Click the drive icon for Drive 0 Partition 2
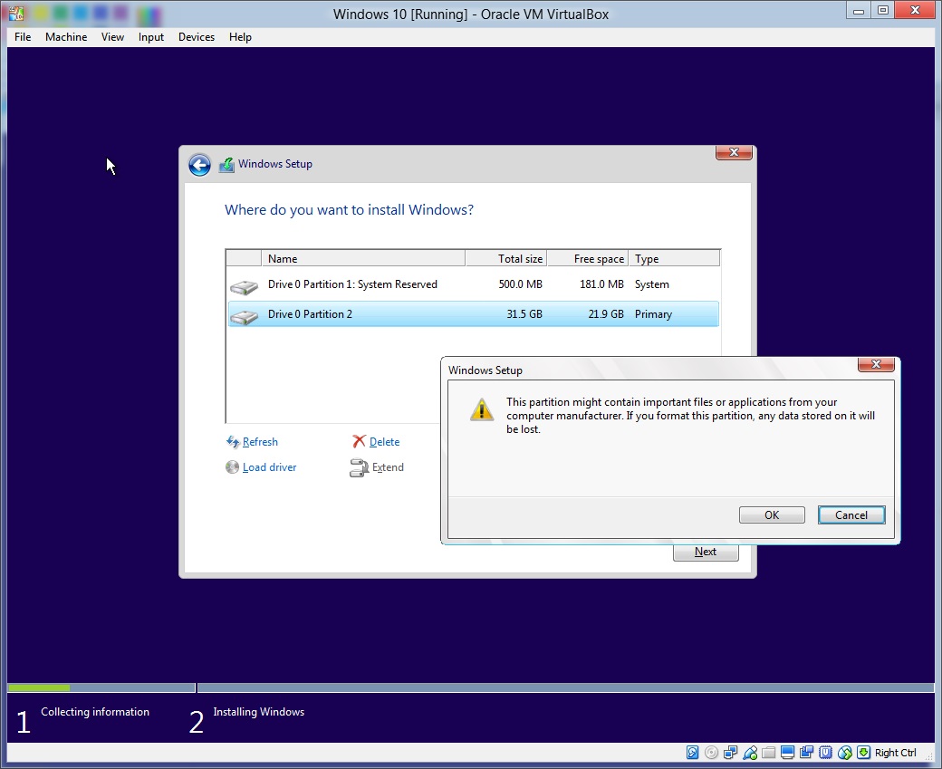942x769 pixels. [x=244, y=317]
